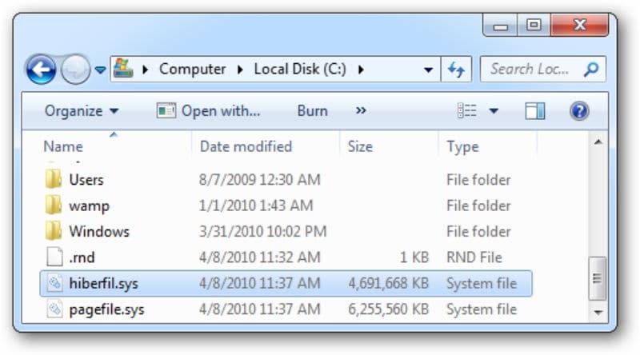Click the Burn toolbar button
640x355 pixels.
pos(312,111)
